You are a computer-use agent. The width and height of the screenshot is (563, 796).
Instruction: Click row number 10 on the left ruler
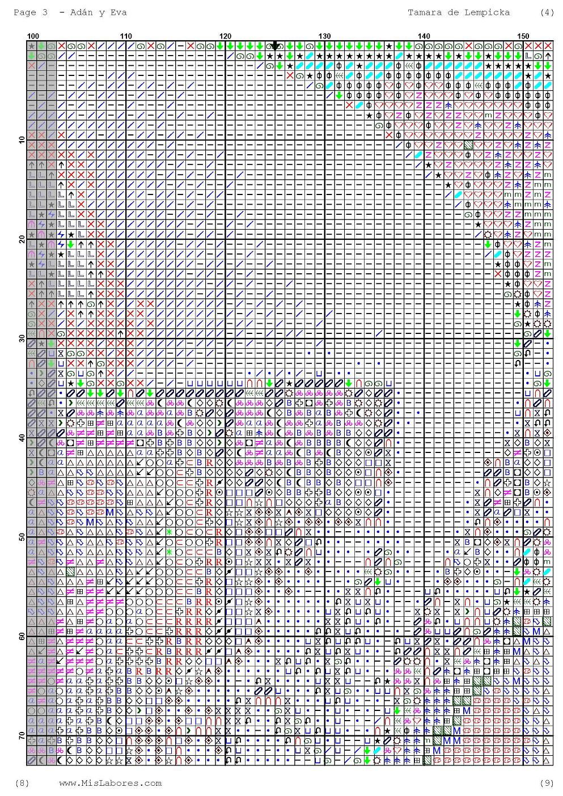(22, 140)
